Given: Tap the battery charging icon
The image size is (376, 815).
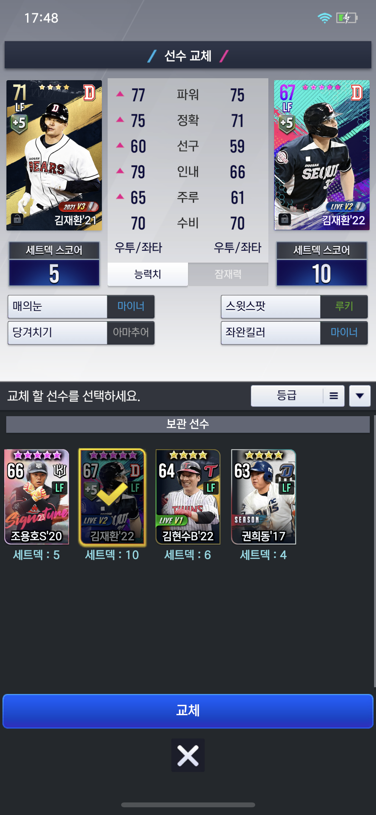Looking at the screenshot, I should 347,18.
